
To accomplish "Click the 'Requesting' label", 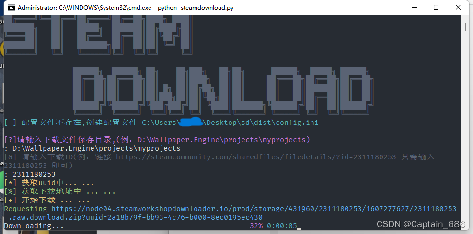I will point(25,209).
